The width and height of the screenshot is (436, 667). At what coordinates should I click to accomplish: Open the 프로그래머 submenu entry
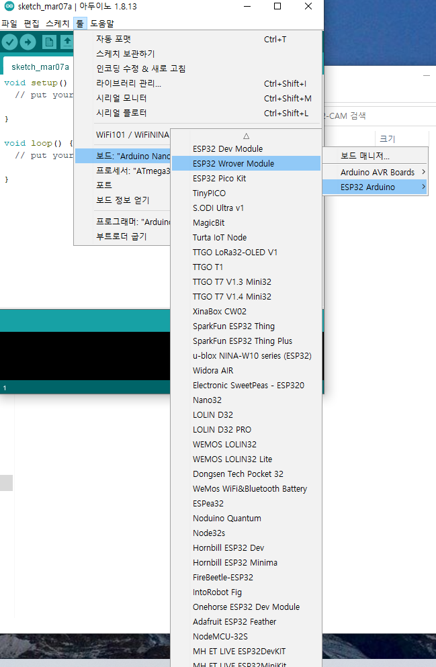point(123,222)
